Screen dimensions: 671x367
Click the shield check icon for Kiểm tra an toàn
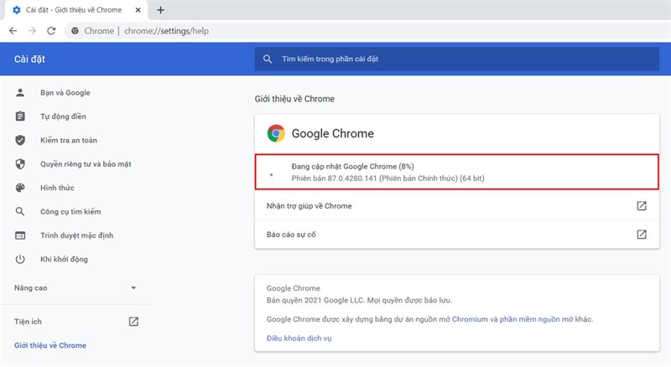pyautogui.click(x=20, y=140)
